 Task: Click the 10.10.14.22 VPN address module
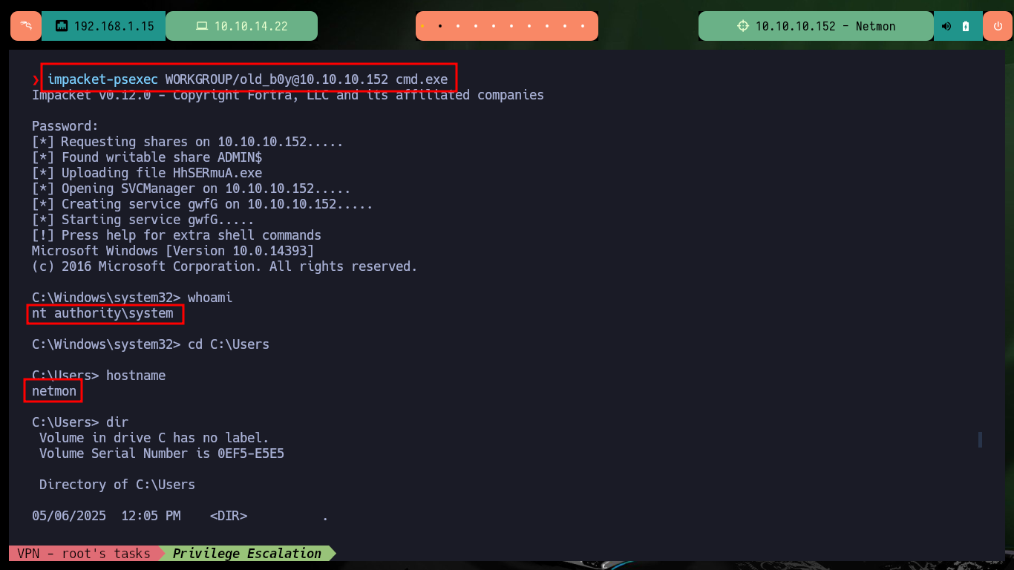click(242, 26)
